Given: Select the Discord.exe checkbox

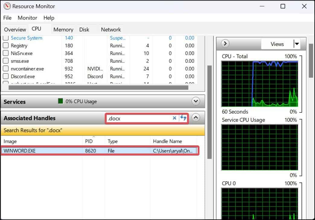Looking at the screenshot, I should (x=6, y=76).
